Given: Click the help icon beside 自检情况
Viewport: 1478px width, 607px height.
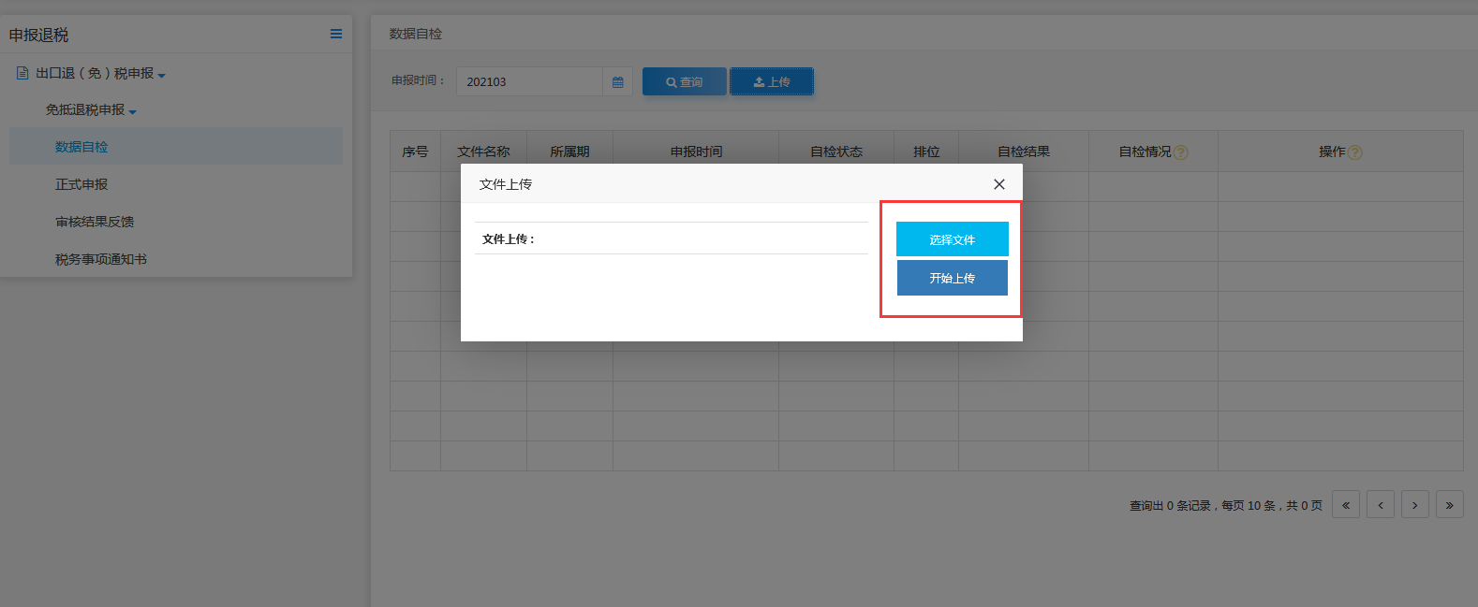Looking at the screenshot, I should tap(1181, 152).
